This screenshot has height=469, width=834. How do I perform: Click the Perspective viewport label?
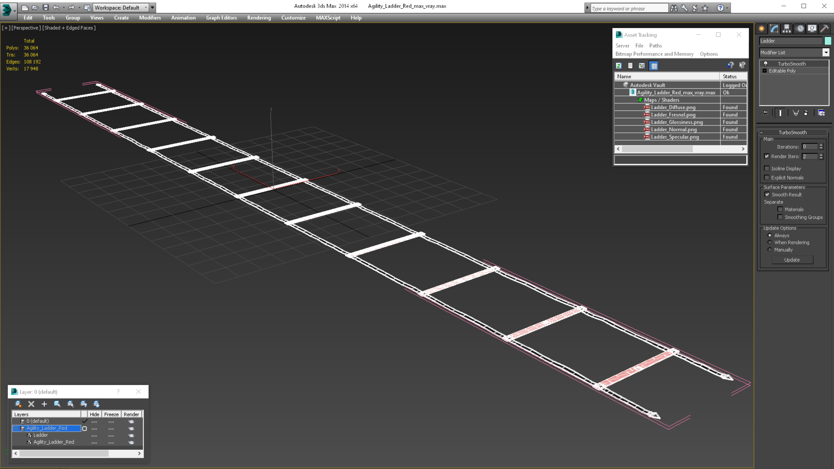tap(26, 28)
